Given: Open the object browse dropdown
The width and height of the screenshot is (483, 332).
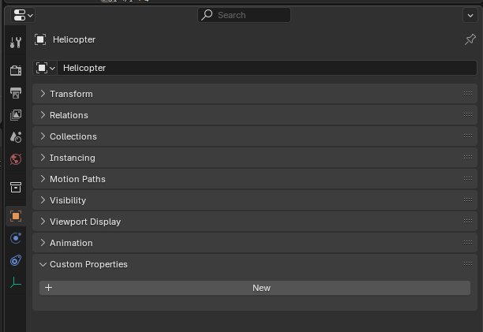Looking at the screenshot, I should click(x=45, y=68).
